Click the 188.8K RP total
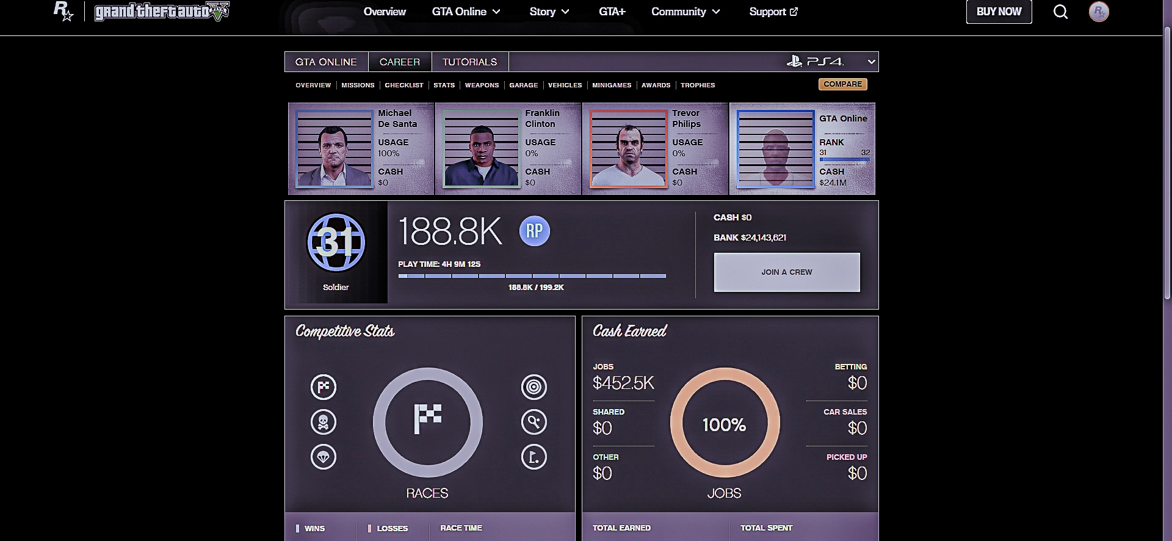Image resolution: width=1172 pixels, height=541 pixels. (x=450, y=231)
